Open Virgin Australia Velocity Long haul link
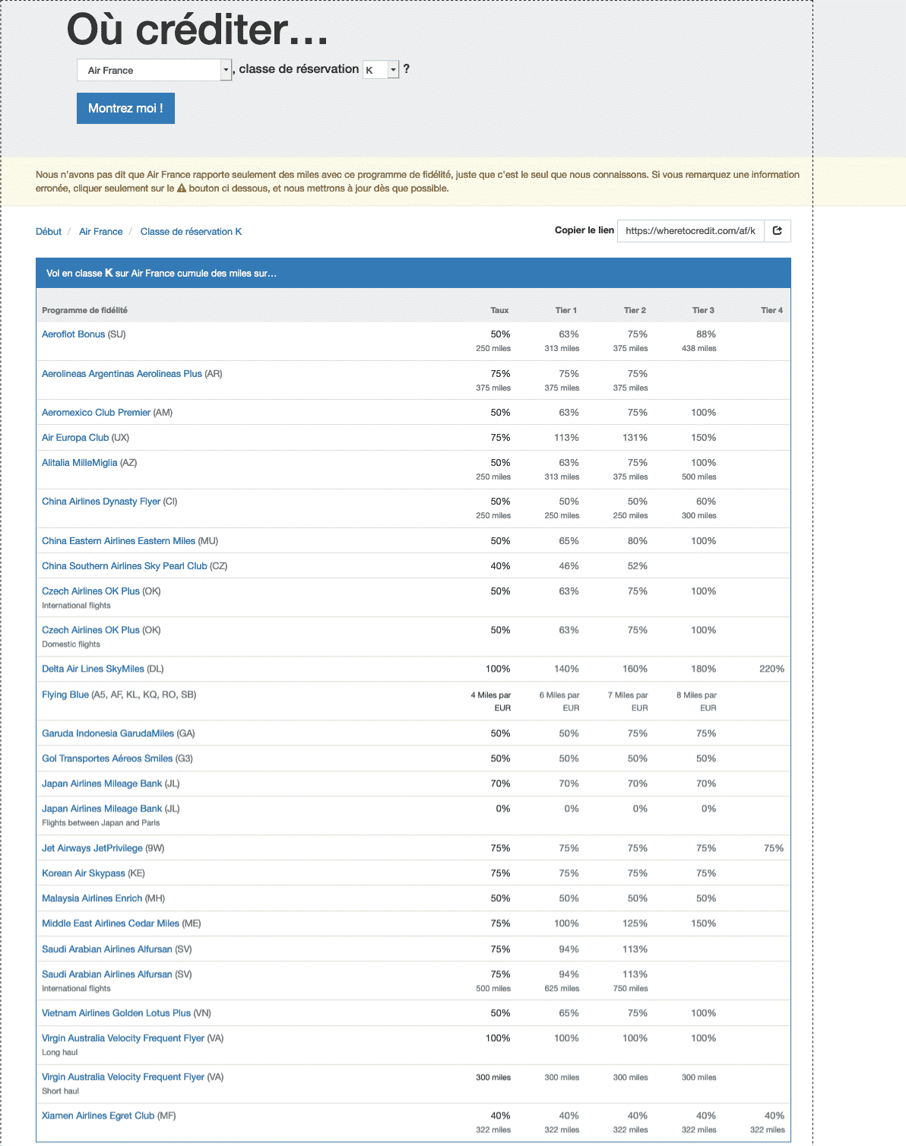Image resolution: width=906 pixels, height=1146 pixels. (x=123, y=1038)
